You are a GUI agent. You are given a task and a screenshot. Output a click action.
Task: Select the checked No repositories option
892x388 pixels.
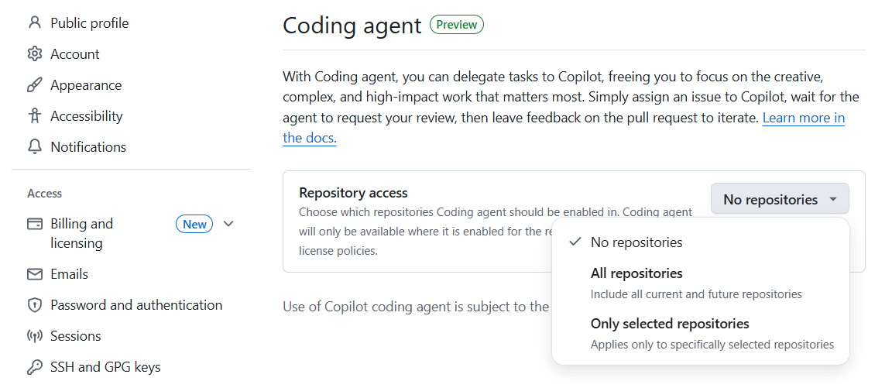636,242
